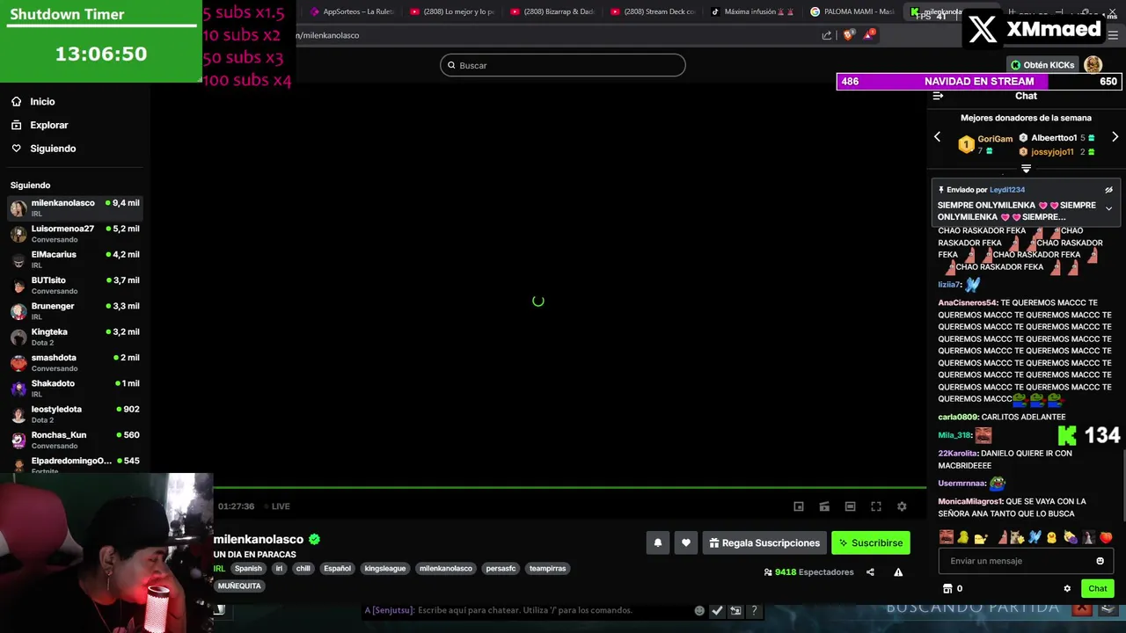
Task: Open leostyledota channel in sidebar
Action: (74, 414)
